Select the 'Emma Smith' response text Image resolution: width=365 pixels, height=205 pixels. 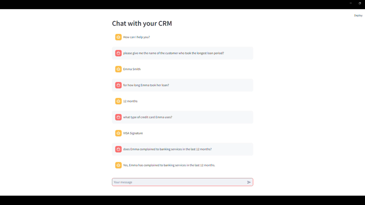[132, 69]
